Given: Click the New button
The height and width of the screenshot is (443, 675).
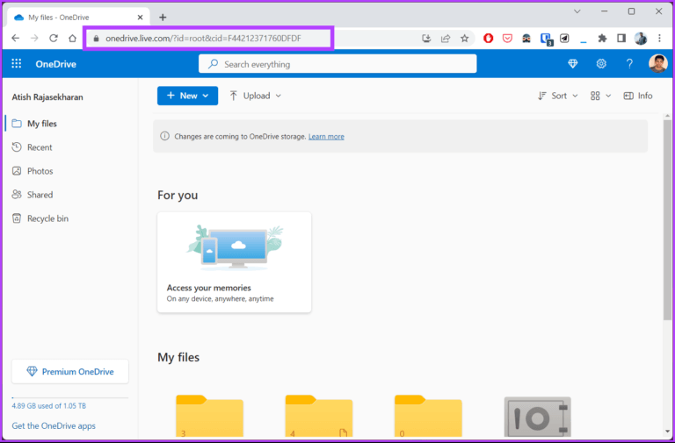Looking at the screenshot, I should coord(188,96).
